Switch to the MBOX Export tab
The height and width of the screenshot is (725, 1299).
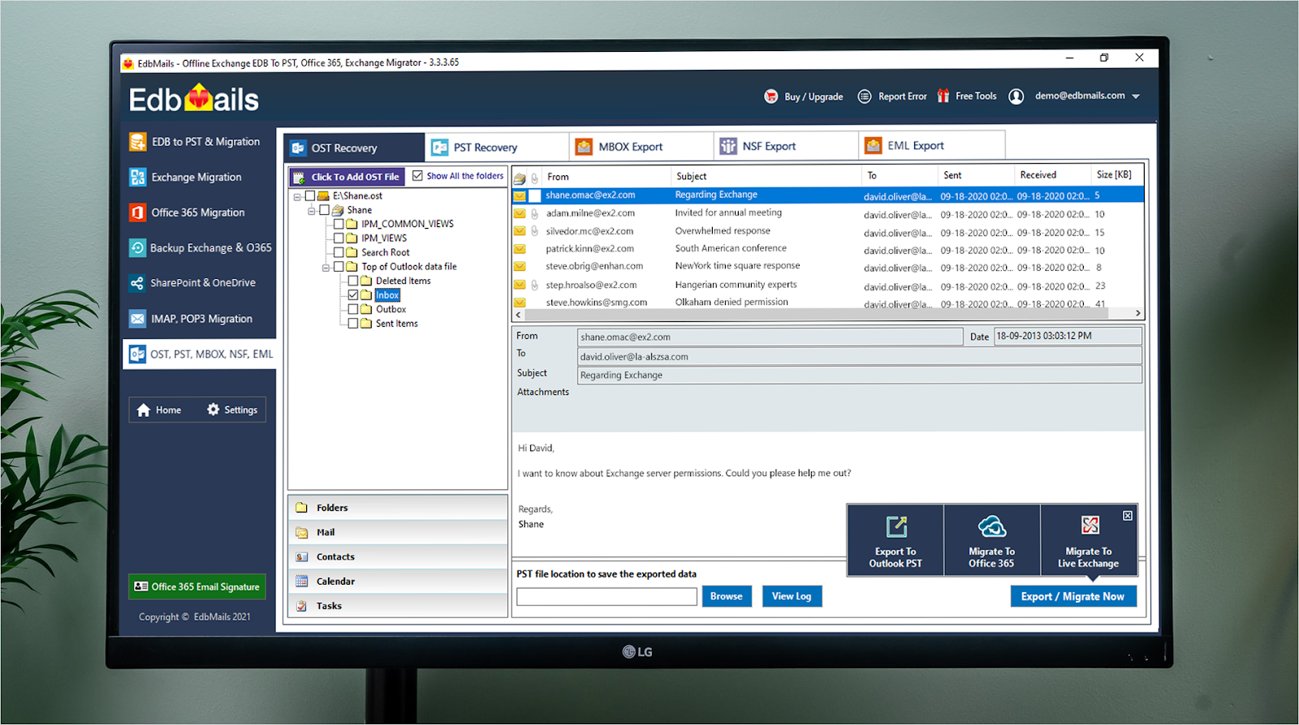pyautogui.click(x=641, y=147)
